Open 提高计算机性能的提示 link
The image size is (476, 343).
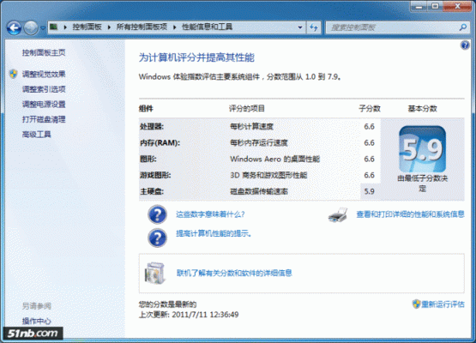tap(214, 233)
